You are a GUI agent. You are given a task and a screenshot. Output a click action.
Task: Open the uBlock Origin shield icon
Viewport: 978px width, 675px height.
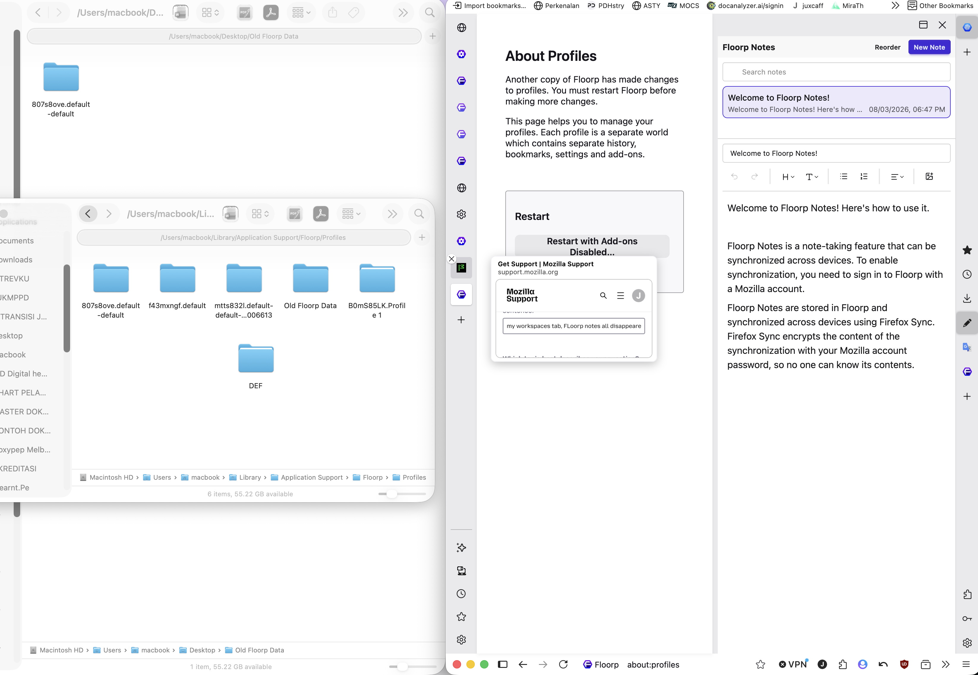904,664
